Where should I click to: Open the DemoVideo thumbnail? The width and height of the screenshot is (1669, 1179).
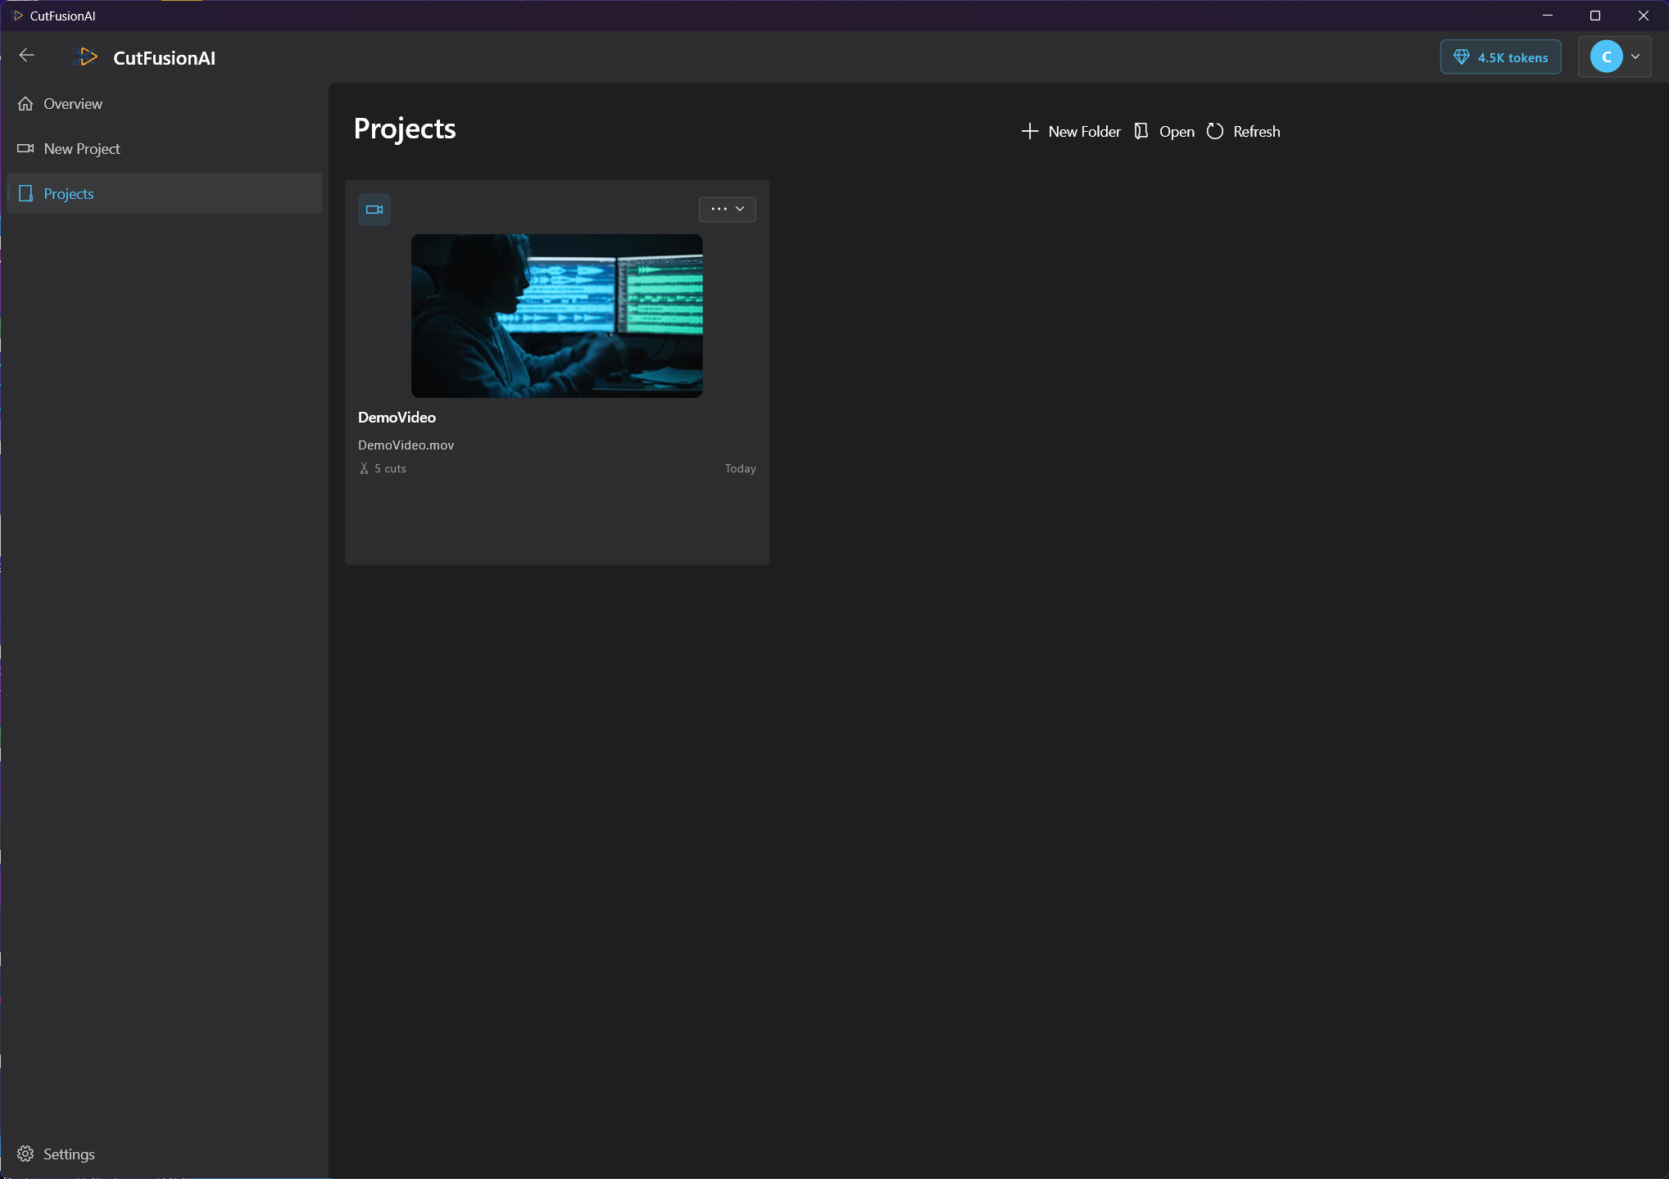pyautogui.click(x=556, y=316)
